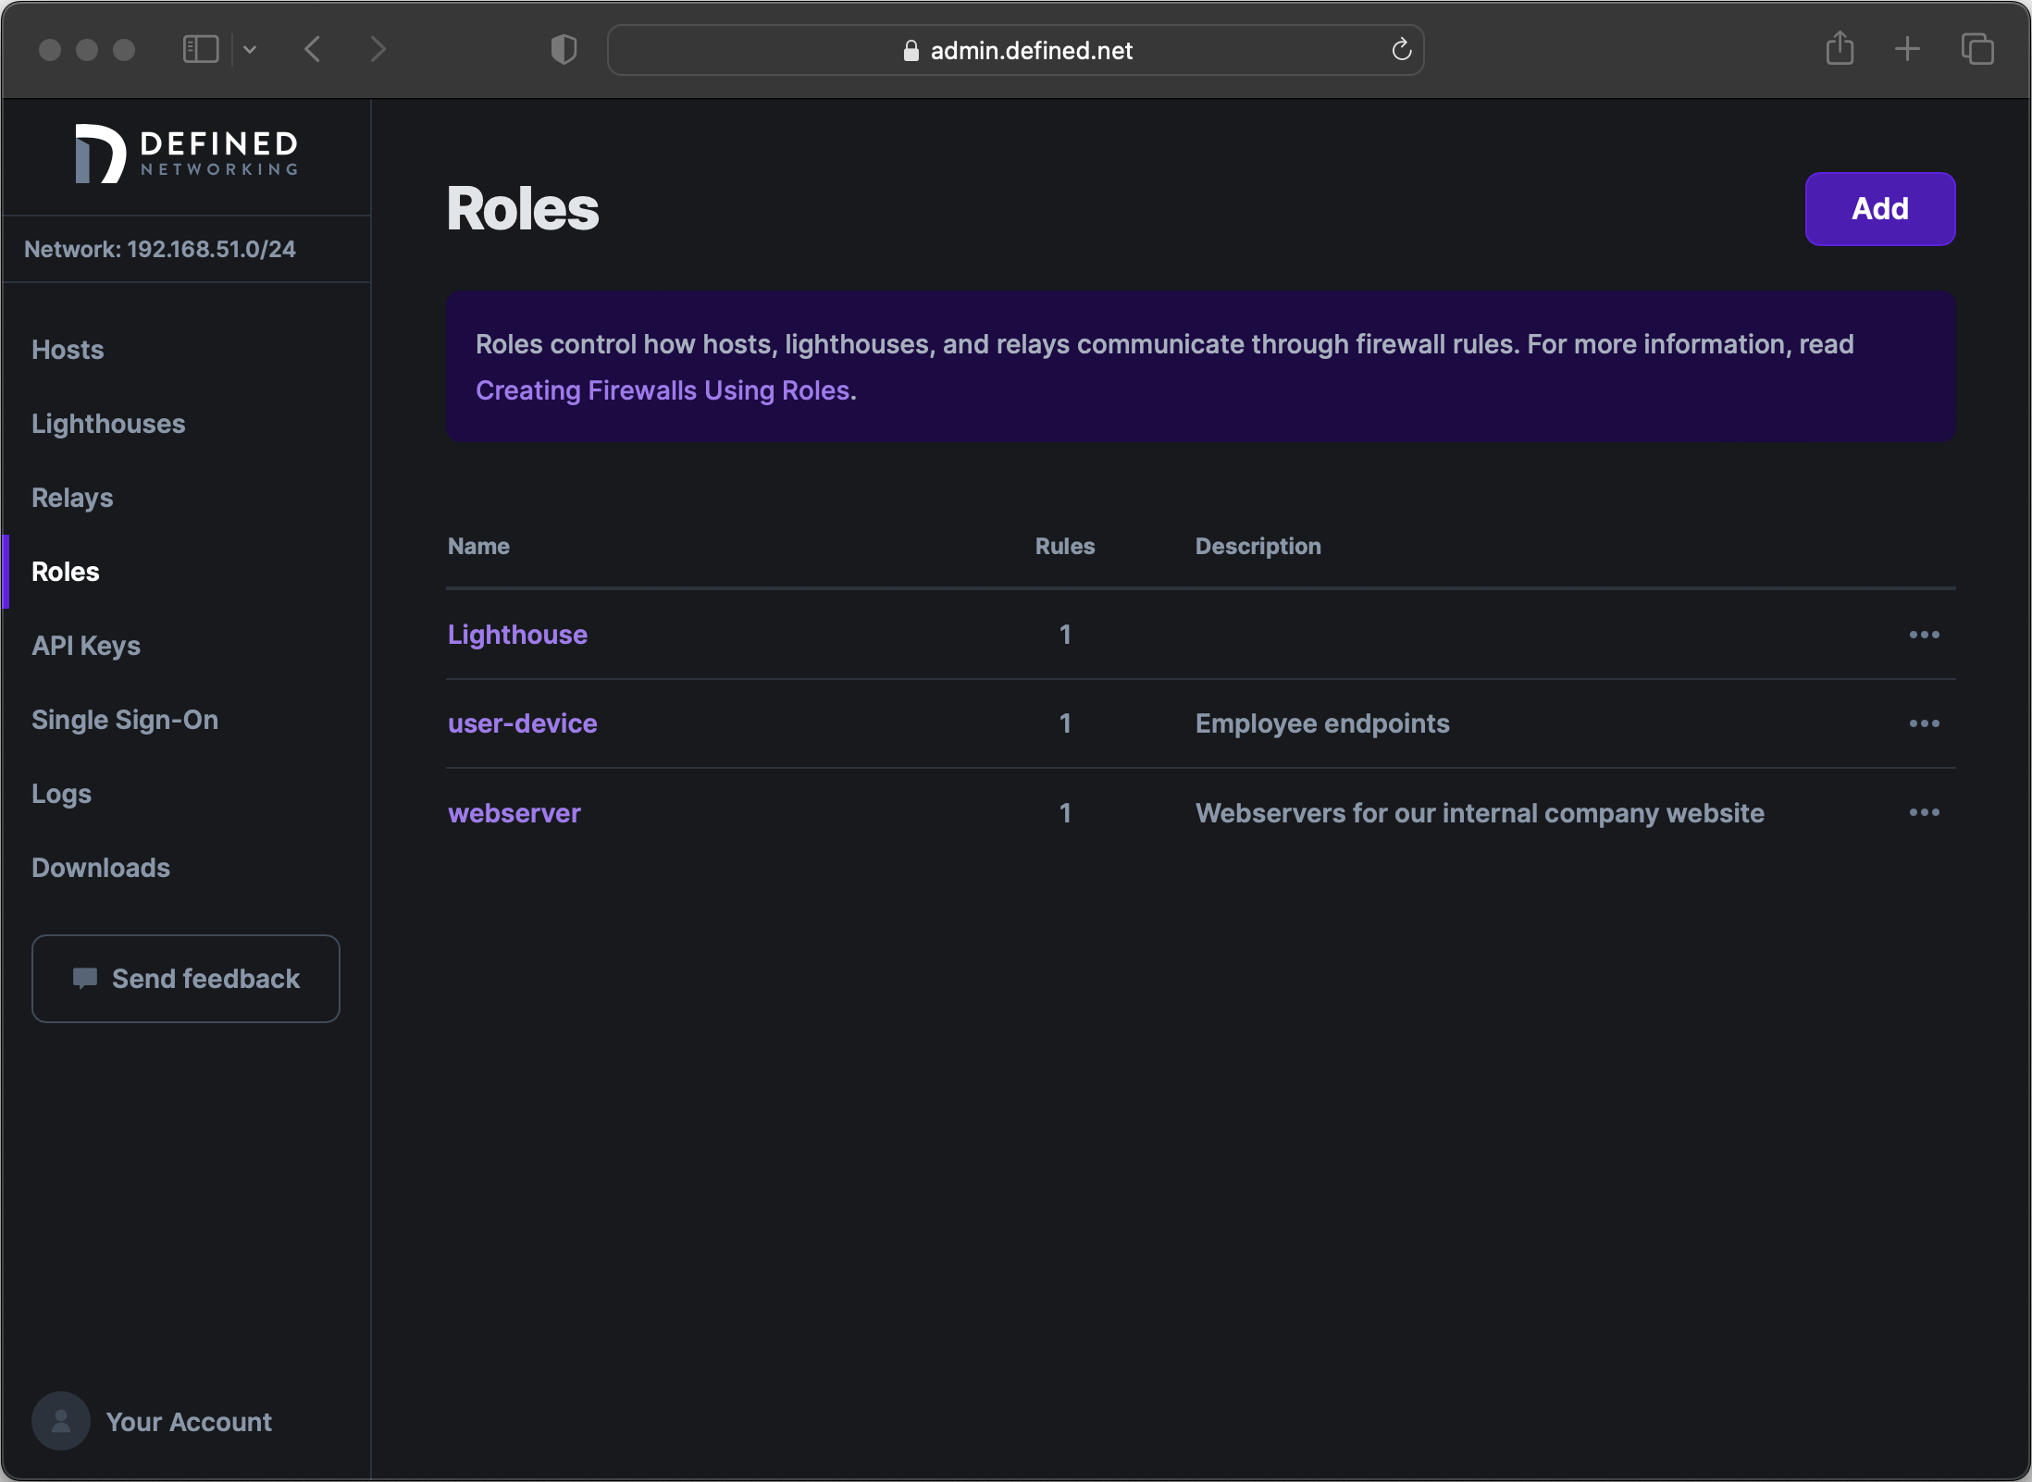Open the overflow menu for the webserver role
The width and height of the screenshot is (2032, 1482).
[1924, 812]
